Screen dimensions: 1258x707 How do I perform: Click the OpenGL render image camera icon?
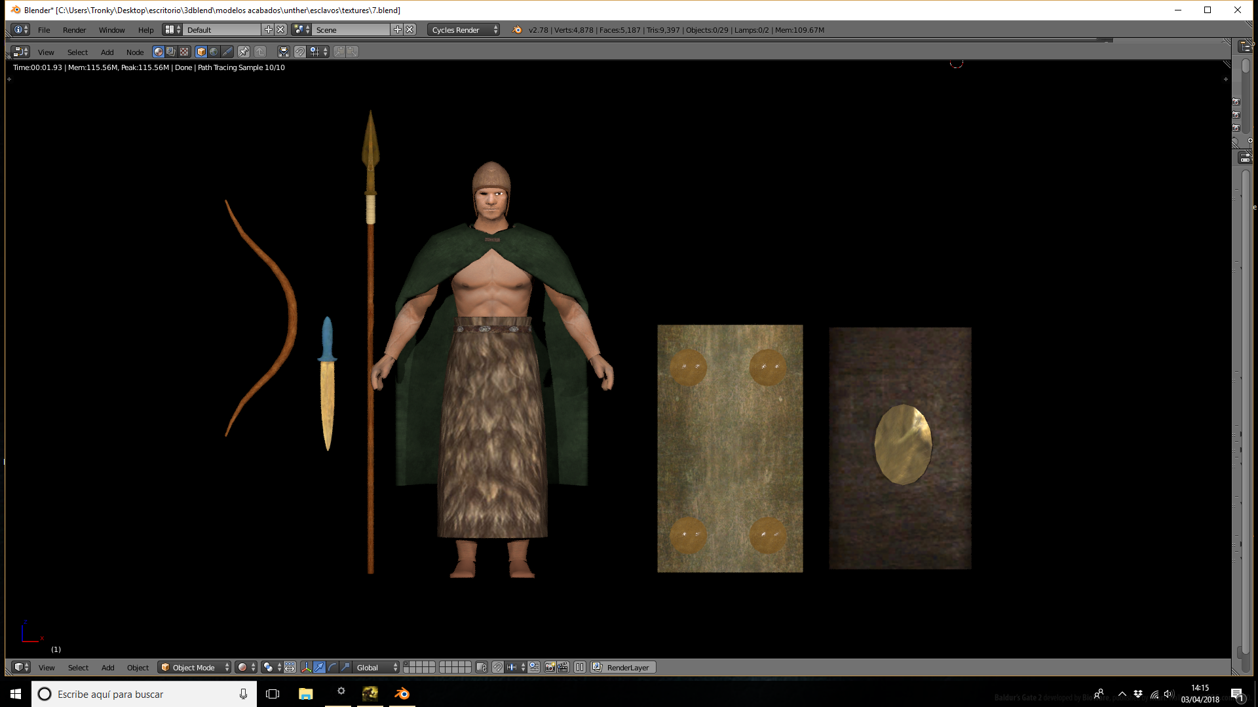(x=550, y=667)
